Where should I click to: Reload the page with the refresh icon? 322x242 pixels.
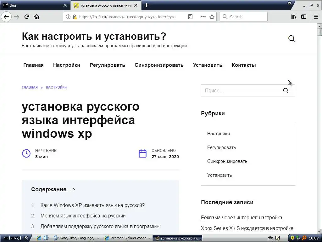tap(27, 17)
